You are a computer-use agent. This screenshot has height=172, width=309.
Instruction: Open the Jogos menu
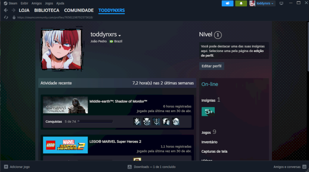pyautogui.click(x=49, y=3)
